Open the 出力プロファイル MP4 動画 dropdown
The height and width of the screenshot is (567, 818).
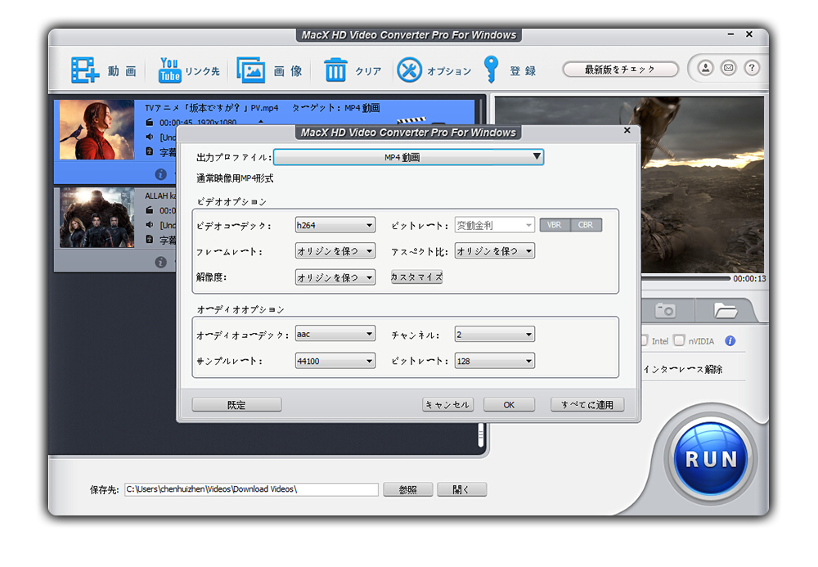coord(408,157)
